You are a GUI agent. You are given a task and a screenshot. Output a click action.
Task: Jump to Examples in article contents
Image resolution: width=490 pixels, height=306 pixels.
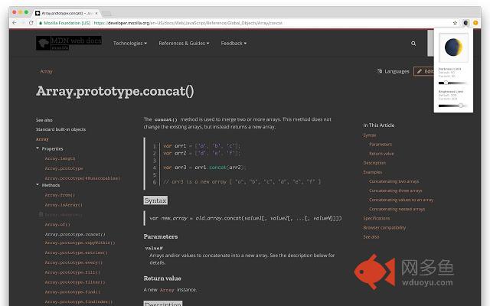click(x=373, y=172)
